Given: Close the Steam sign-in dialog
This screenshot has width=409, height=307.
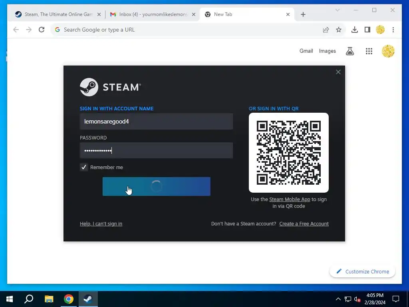Looking at the screenshot, I should (338, 72).
